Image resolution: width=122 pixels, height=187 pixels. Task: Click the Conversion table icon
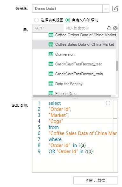coord(51,54)
